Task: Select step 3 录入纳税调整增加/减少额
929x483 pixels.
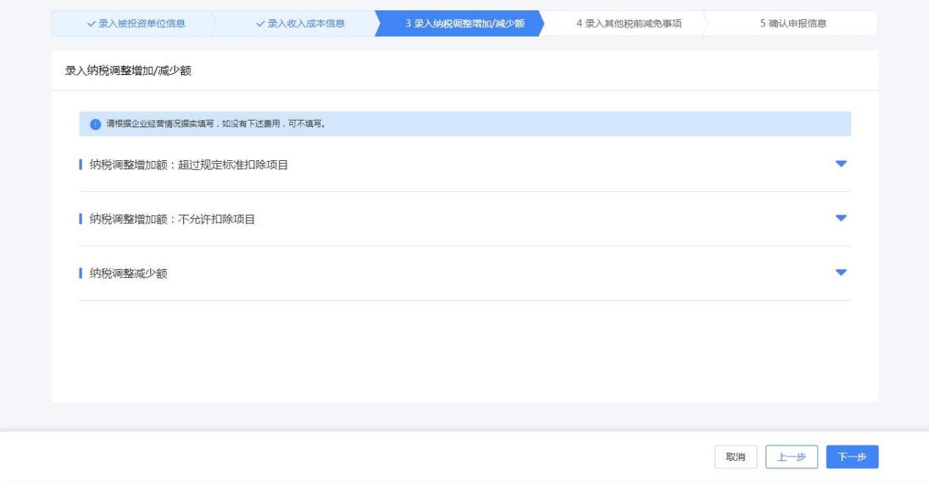Action: 464,24
